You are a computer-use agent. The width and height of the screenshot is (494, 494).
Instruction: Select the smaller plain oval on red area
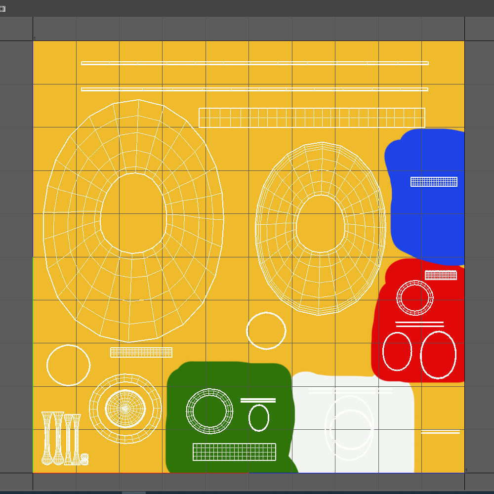tap(397, 351)
